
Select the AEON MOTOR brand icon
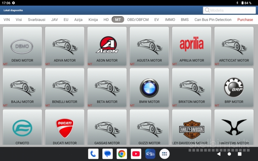(x=107, y=46)
